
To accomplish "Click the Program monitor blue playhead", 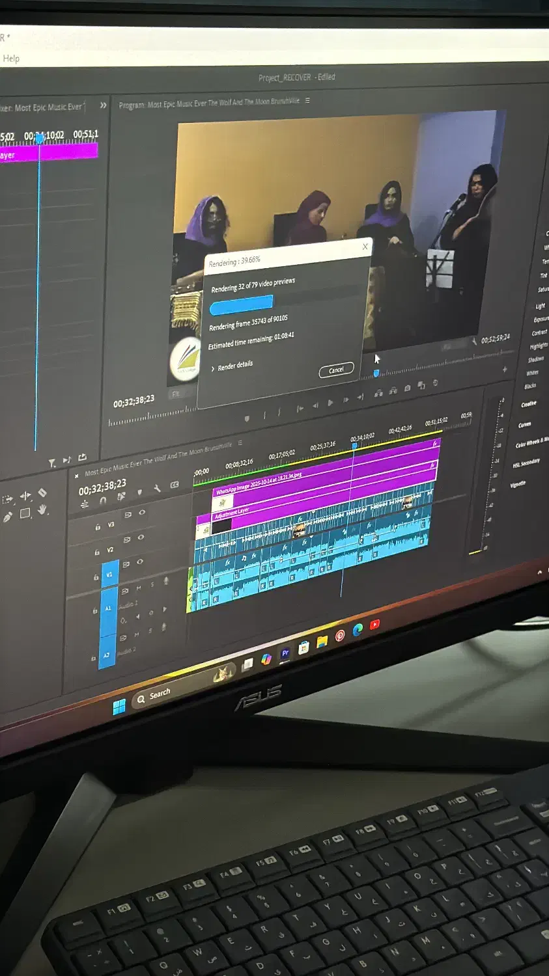I will pos(376,373).
